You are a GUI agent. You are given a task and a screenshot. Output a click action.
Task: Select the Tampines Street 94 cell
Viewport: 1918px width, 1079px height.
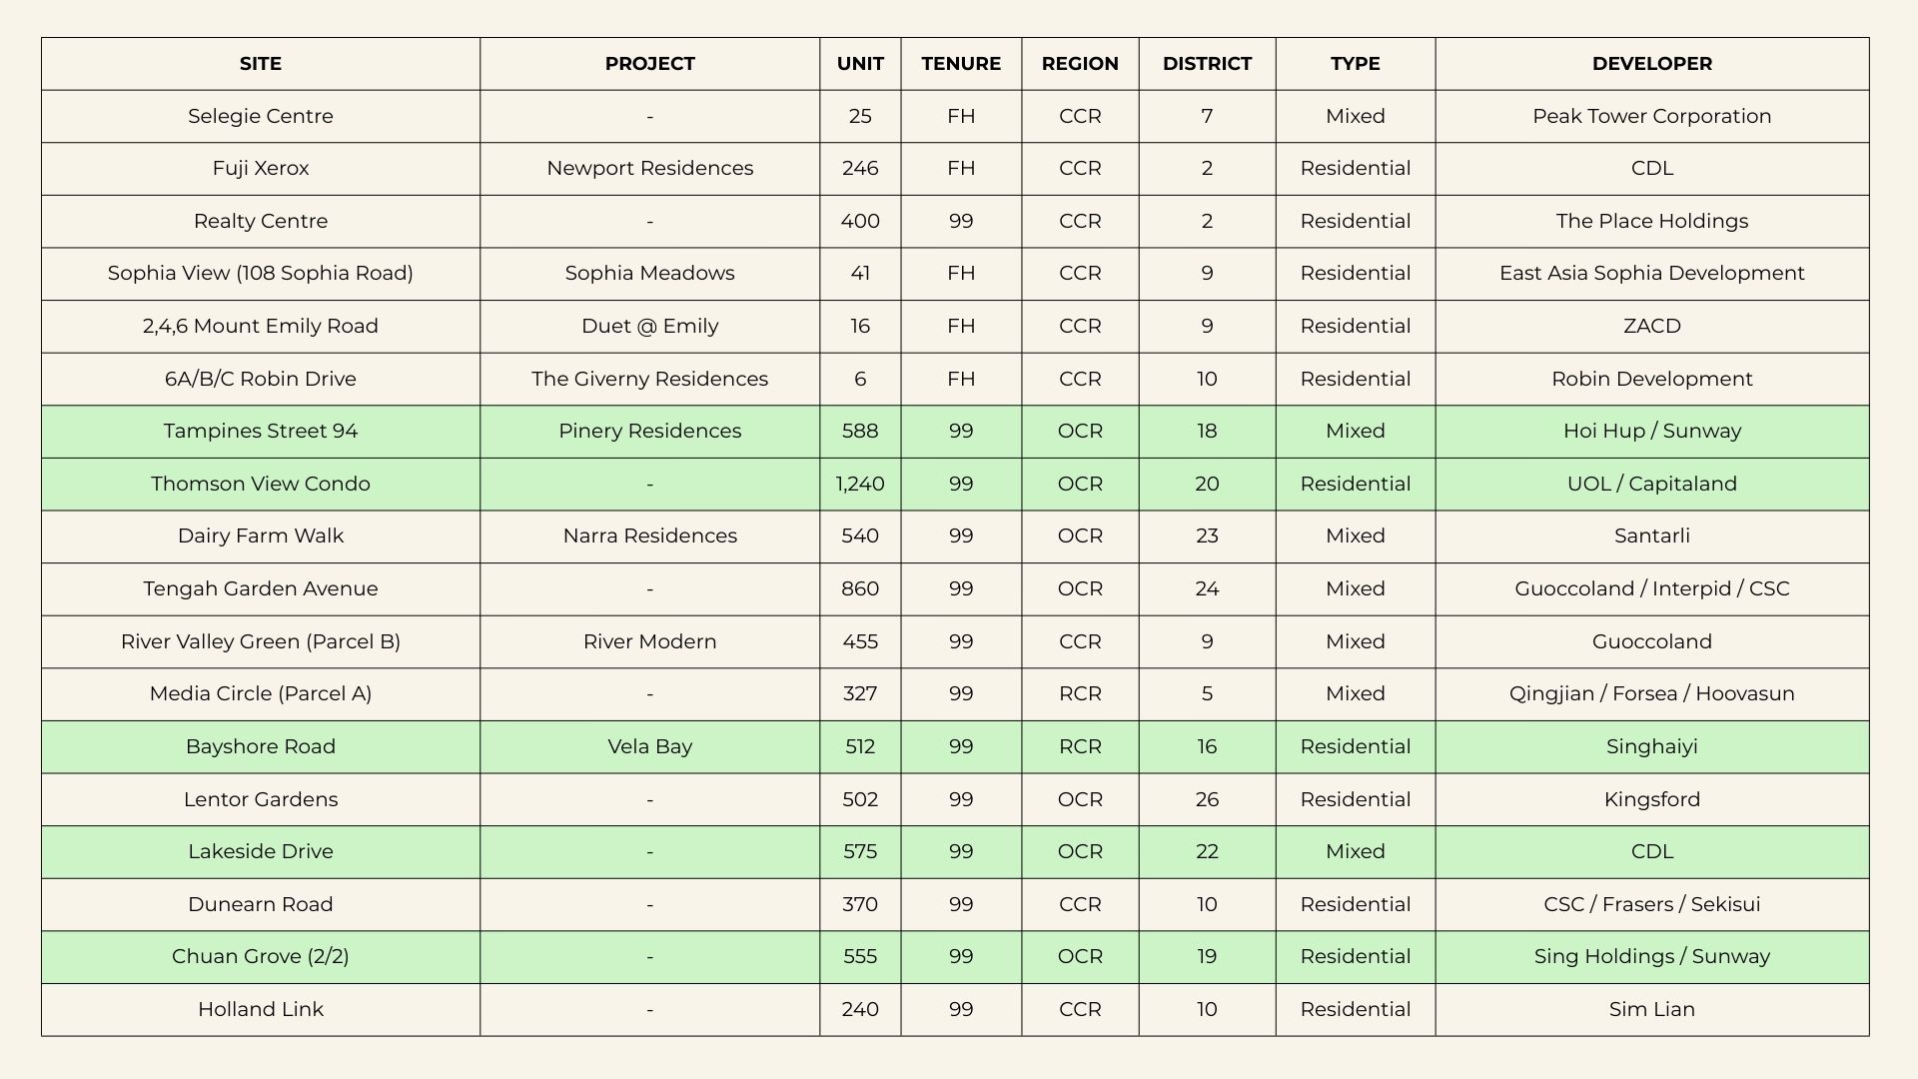261,431
